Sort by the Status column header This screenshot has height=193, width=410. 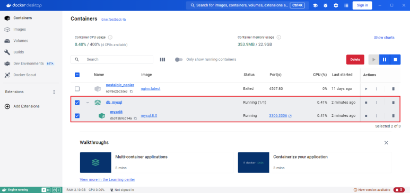249,75
